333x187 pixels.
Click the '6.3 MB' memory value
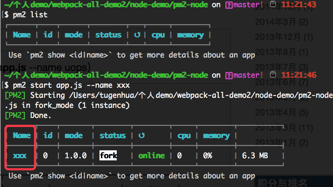coord(255,156)
